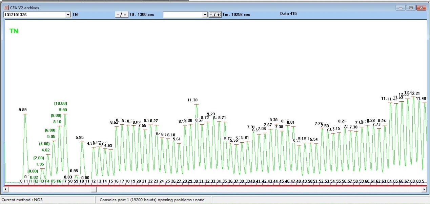The image size is (430, 204).
Task: Click sample marker 56 on the axis
Action: pos(344,182)
